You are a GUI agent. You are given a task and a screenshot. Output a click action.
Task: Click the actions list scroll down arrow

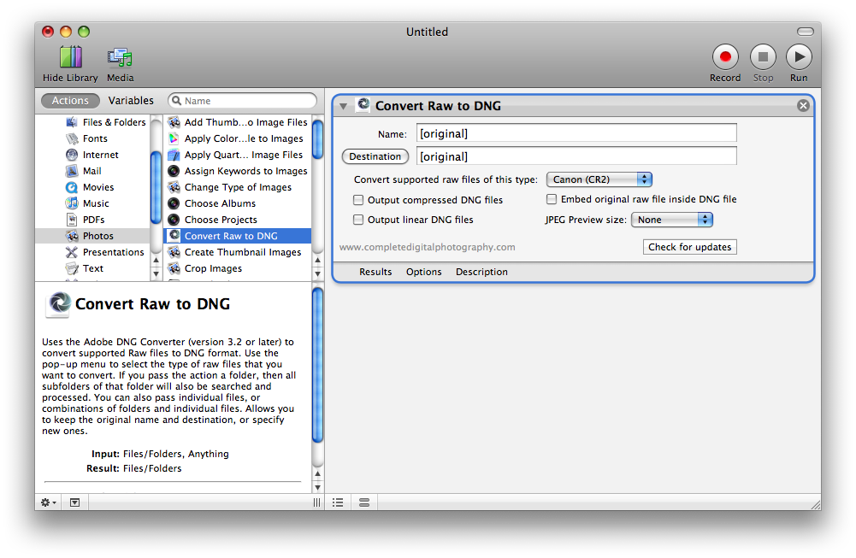318,274
